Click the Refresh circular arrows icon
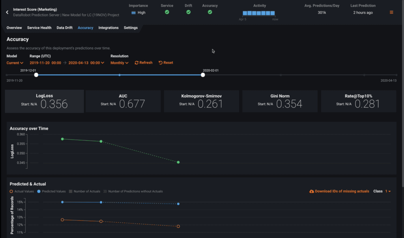The image size is (404, 238). 137,63
